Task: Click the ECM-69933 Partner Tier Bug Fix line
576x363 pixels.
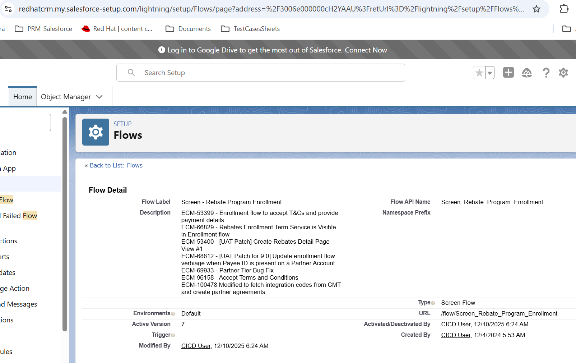Action: pos(227,270)
